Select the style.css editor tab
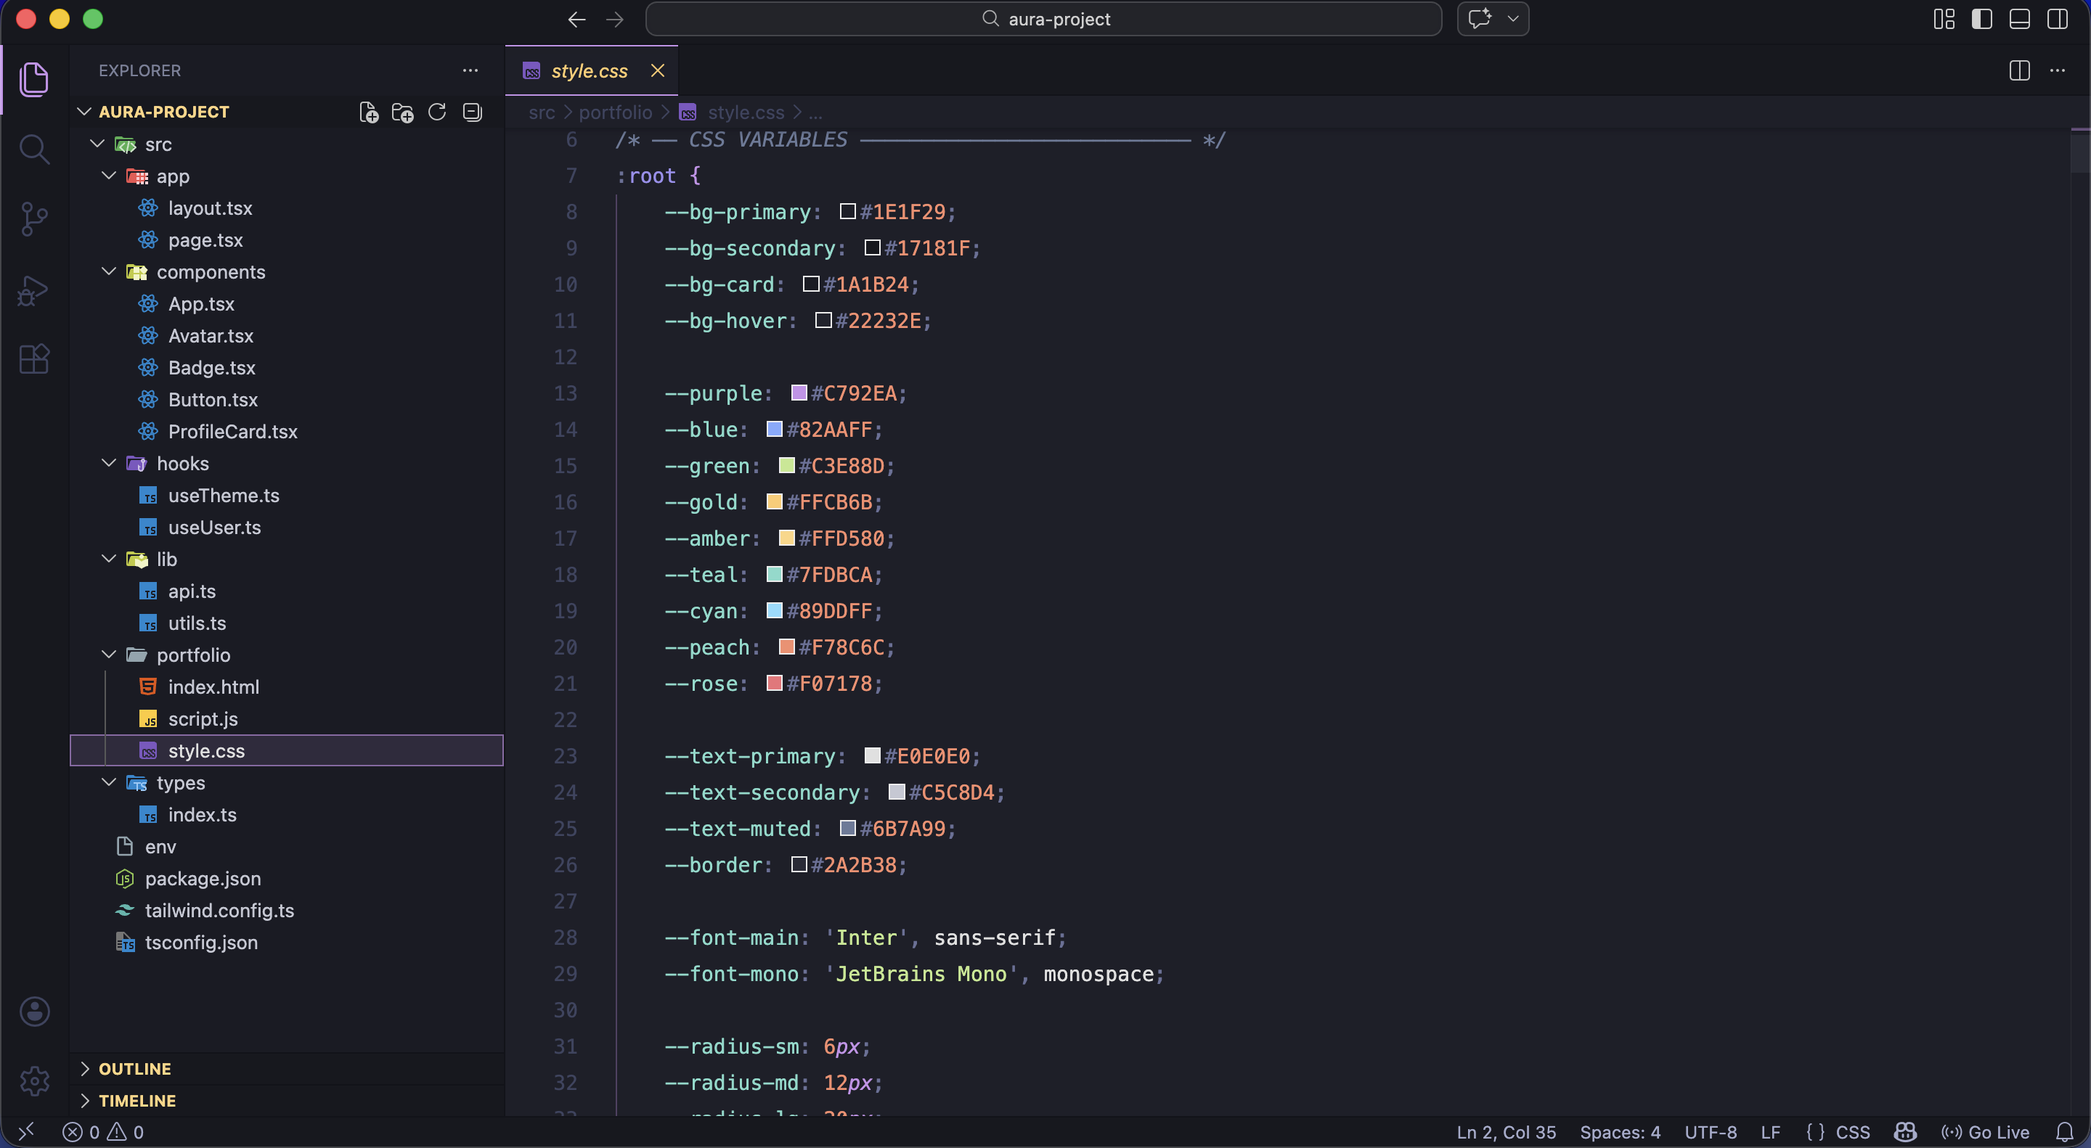 point(589,70)
